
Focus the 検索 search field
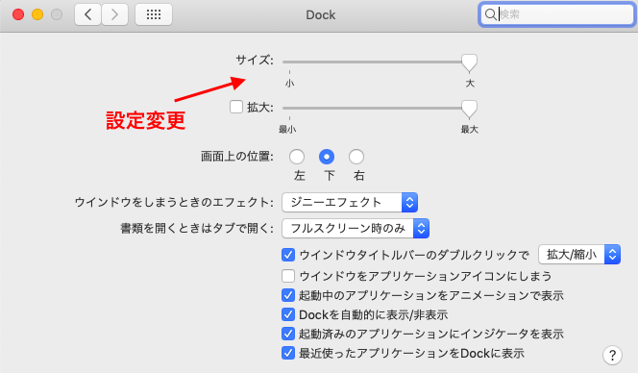(x=556, y=14)
